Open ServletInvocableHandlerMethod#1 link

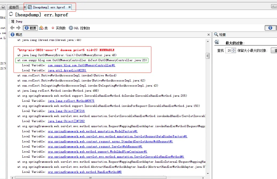click(x=116, y=157)
